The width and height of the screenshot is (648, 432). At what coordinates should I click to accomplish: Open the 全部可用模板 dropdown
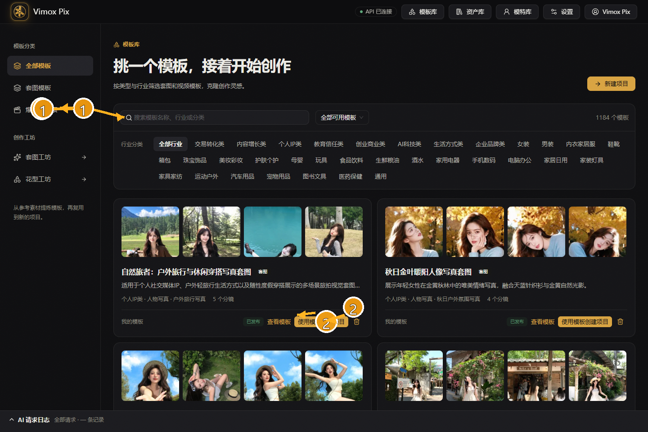pos(342,117)
